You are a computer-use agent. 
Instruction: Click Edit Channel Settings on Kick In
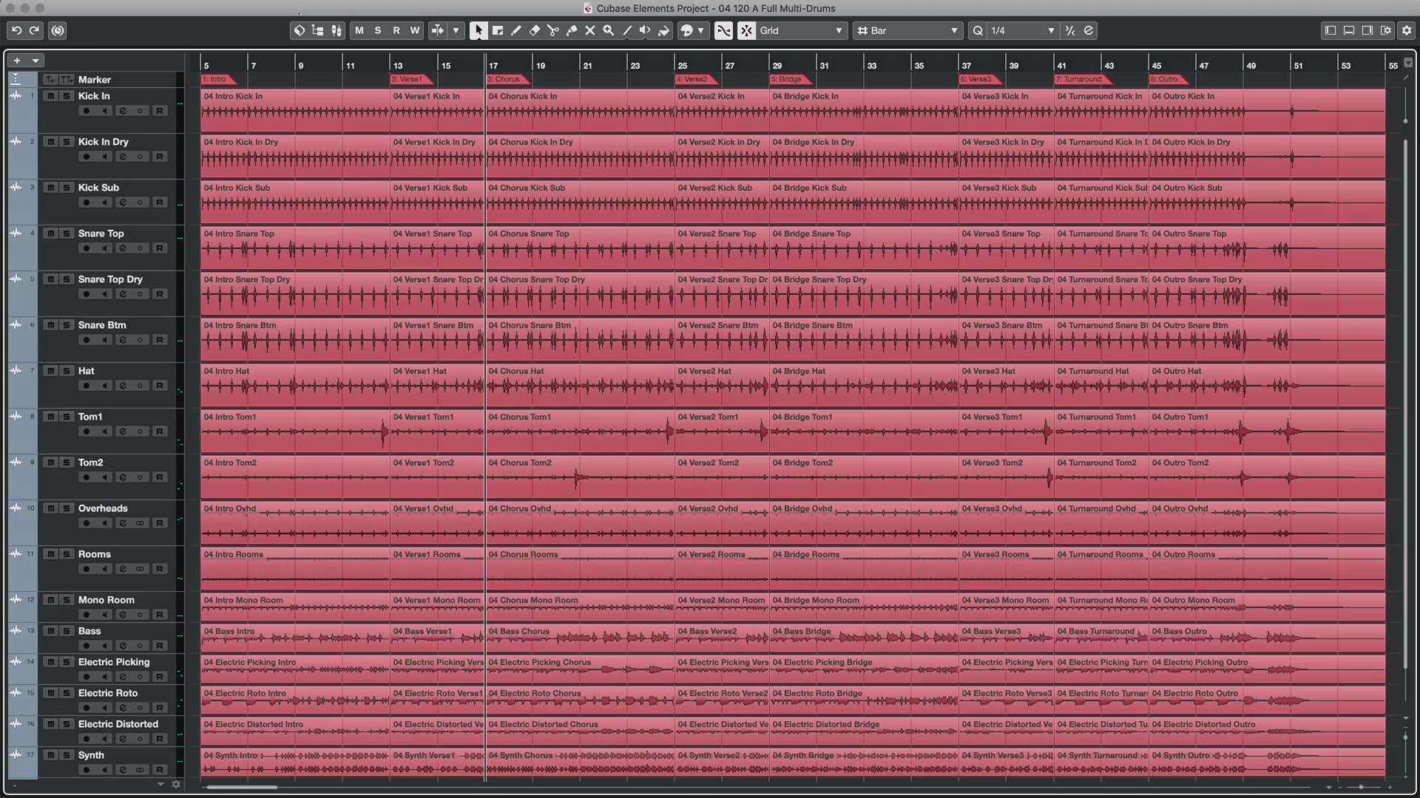[x=123, y=111]
